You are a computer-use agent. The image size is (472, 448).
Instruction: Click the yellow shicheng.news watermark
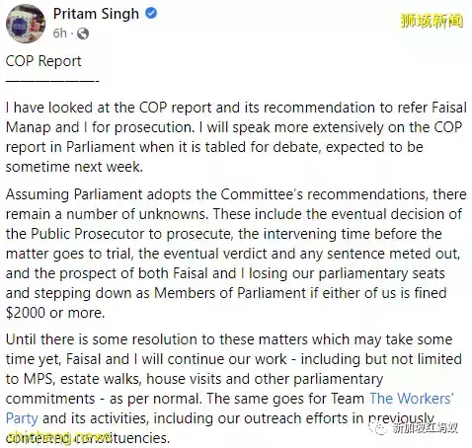pos(58,438)
